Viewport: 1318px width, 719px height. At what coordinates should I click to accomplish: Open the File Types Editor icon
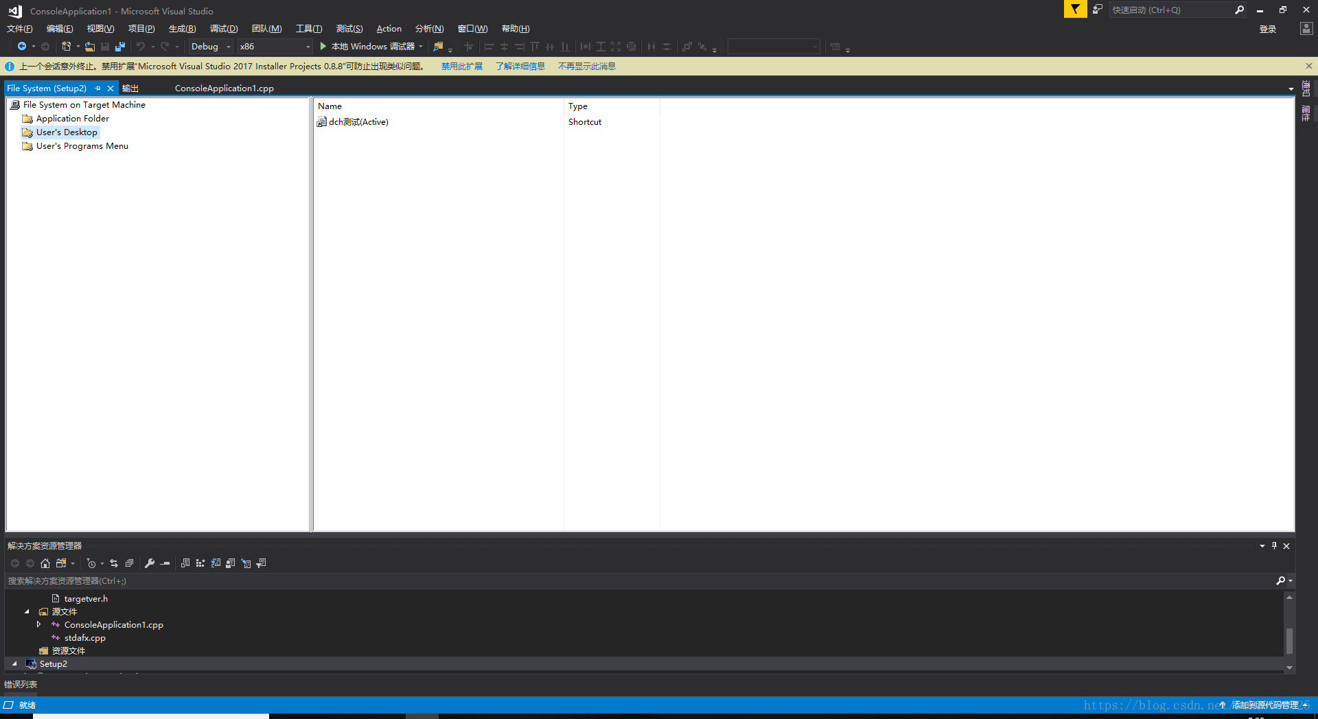[x=216, y=563]
